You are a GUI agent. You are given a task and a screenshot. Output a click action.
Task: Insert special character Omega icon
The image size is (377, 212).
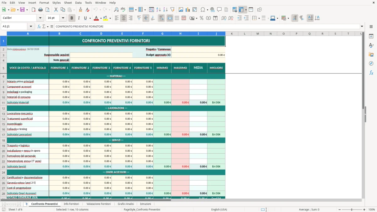[x=203, y=10]
